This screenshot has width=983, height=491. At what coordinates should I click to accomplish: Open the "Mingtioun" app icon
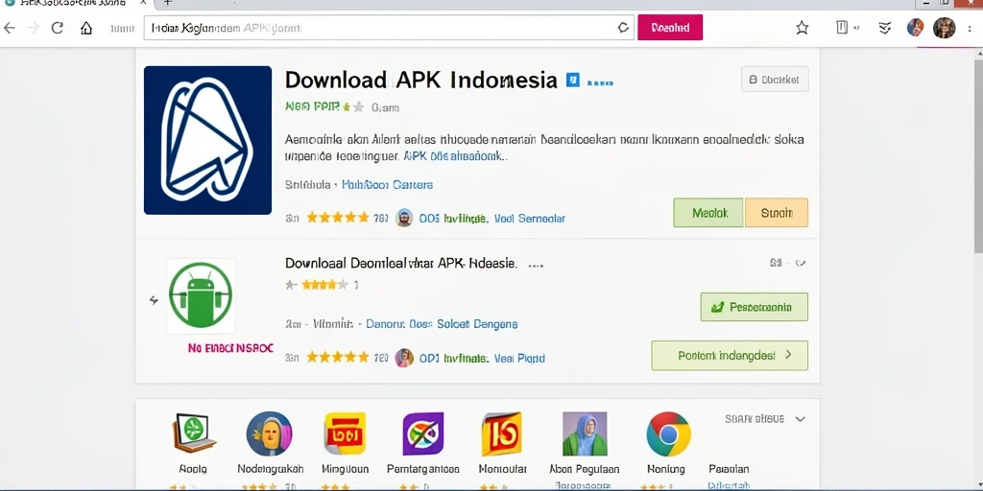(345, 433)
